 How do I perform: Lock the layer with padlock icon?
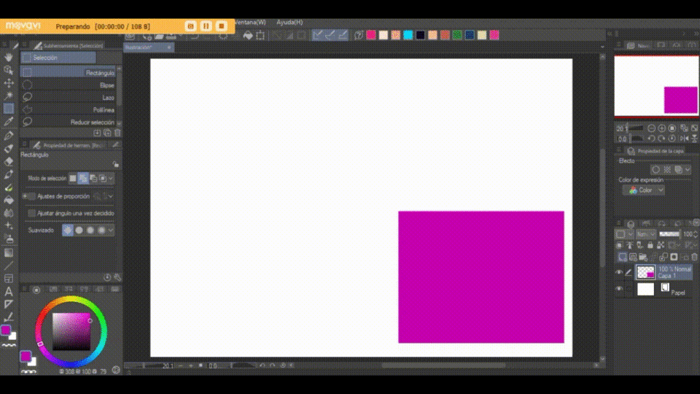click(x=650, y=245)
